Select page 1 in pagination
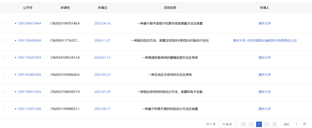 click(x=259, y=124)
